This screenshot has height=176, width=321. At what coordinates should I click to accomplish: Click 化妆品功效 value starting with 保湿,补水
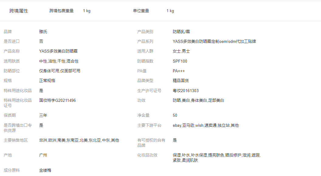click(x=217, y=158)
